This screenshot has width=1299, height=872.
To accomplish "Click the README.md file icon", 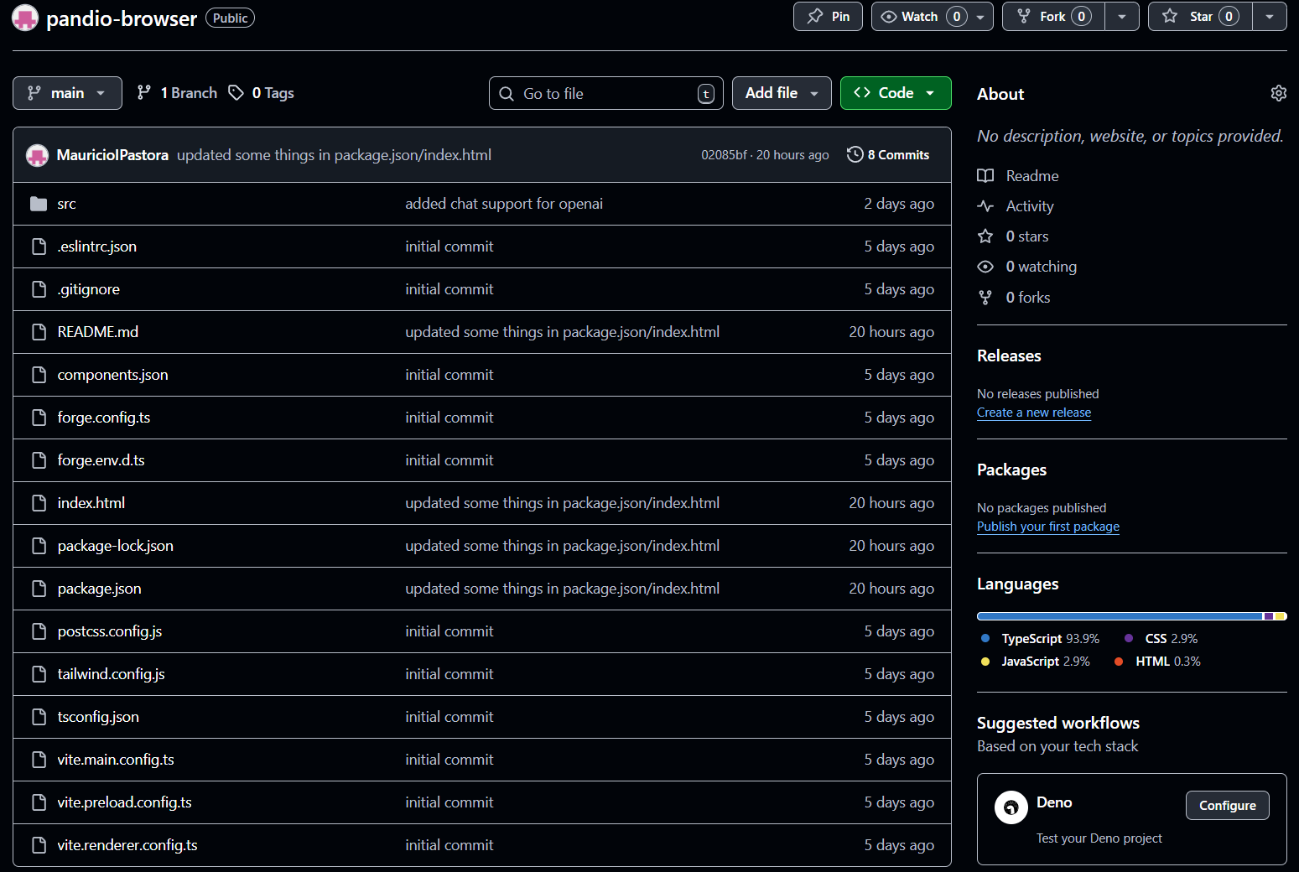I will point(39,332).
